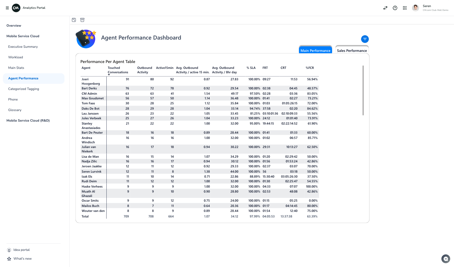This screenshot has height=267, width=454.
Task: Click Seren's profile avatar
Action: pos(415,8)
